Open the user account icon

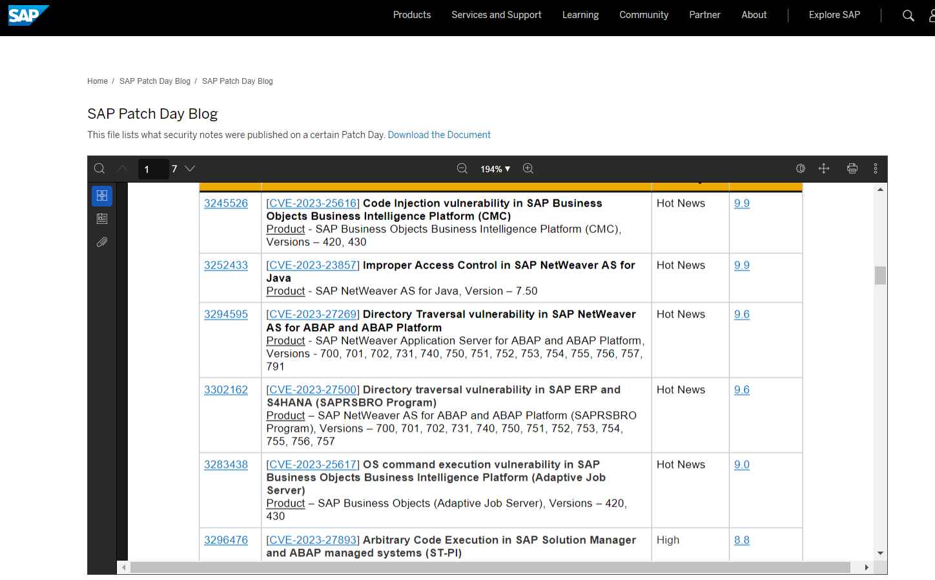pyautogui.click(x=932, y=15)
